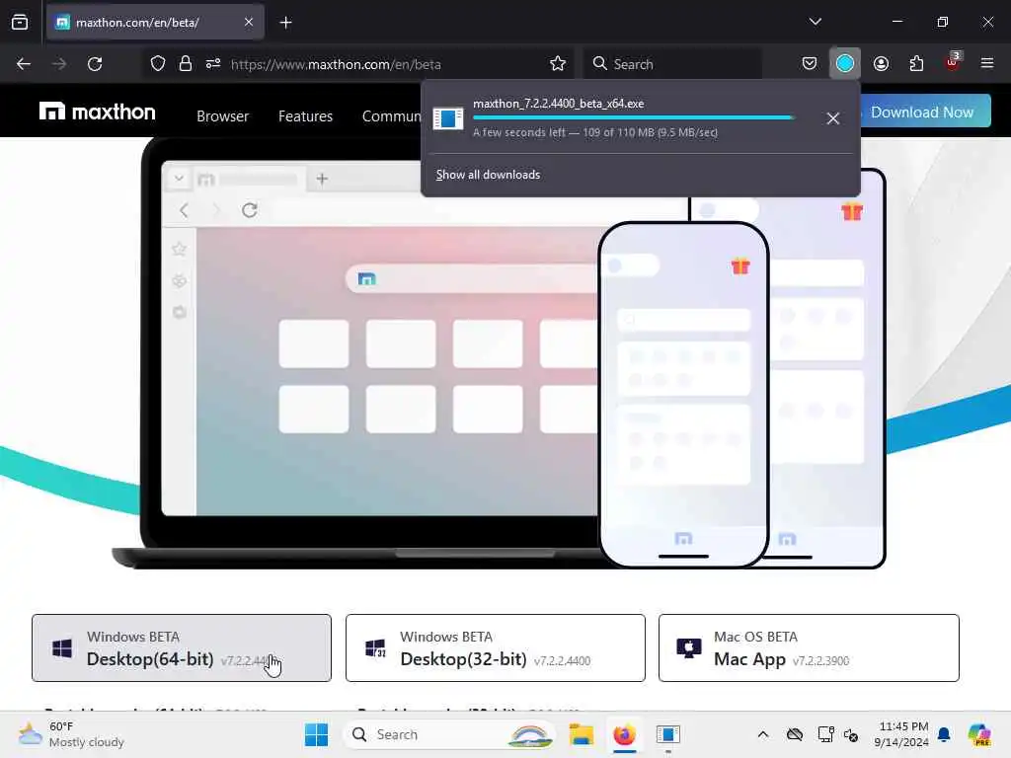Click the Firefox Search box
Viewport: 1011px width, 758px height.
[x=672, y=64]
